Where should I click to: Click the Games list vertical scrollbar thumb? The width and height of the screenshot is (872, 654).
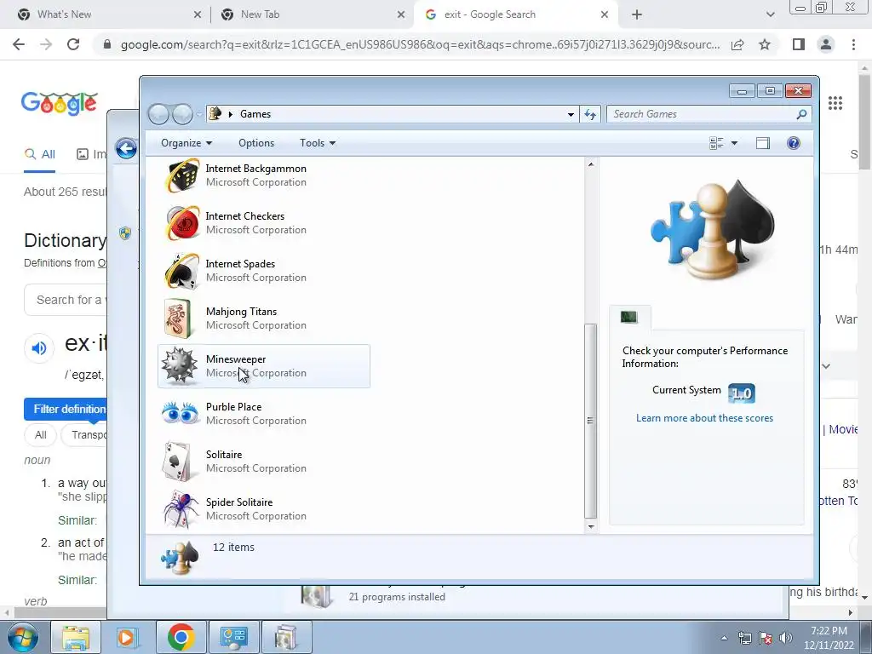coord(591,421)
